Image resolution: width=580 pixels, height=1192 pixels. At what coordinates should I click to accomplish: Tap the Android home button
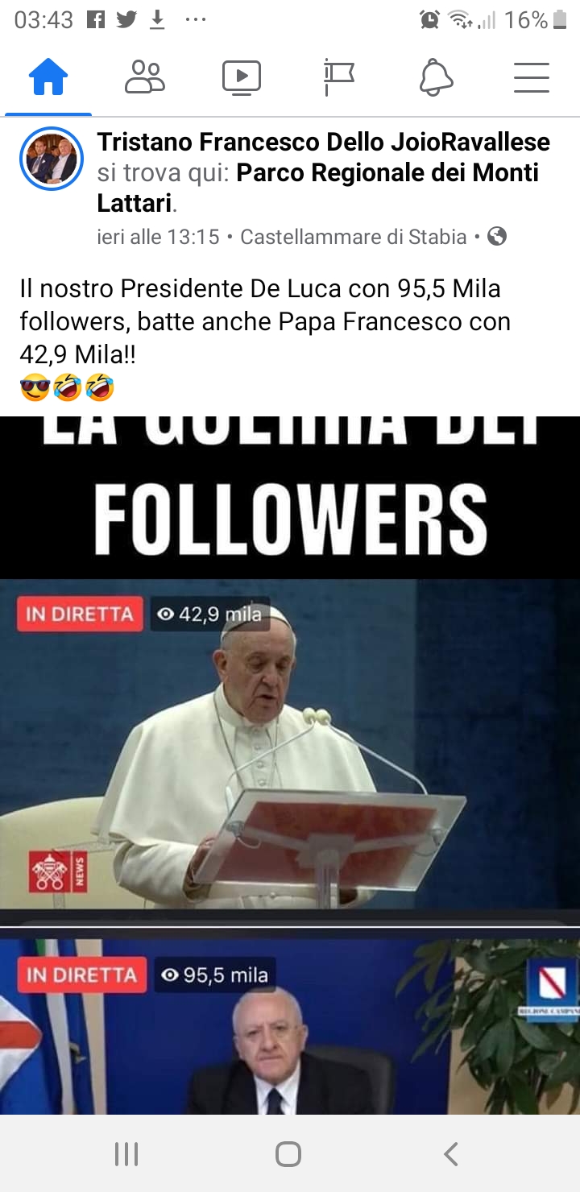pos(288,1154)
